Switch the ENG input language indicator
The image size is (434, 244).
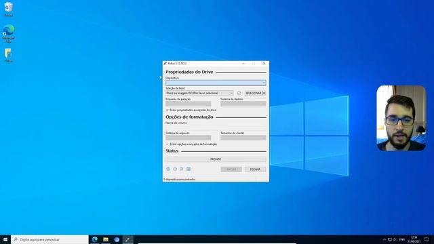pos(402,239)
